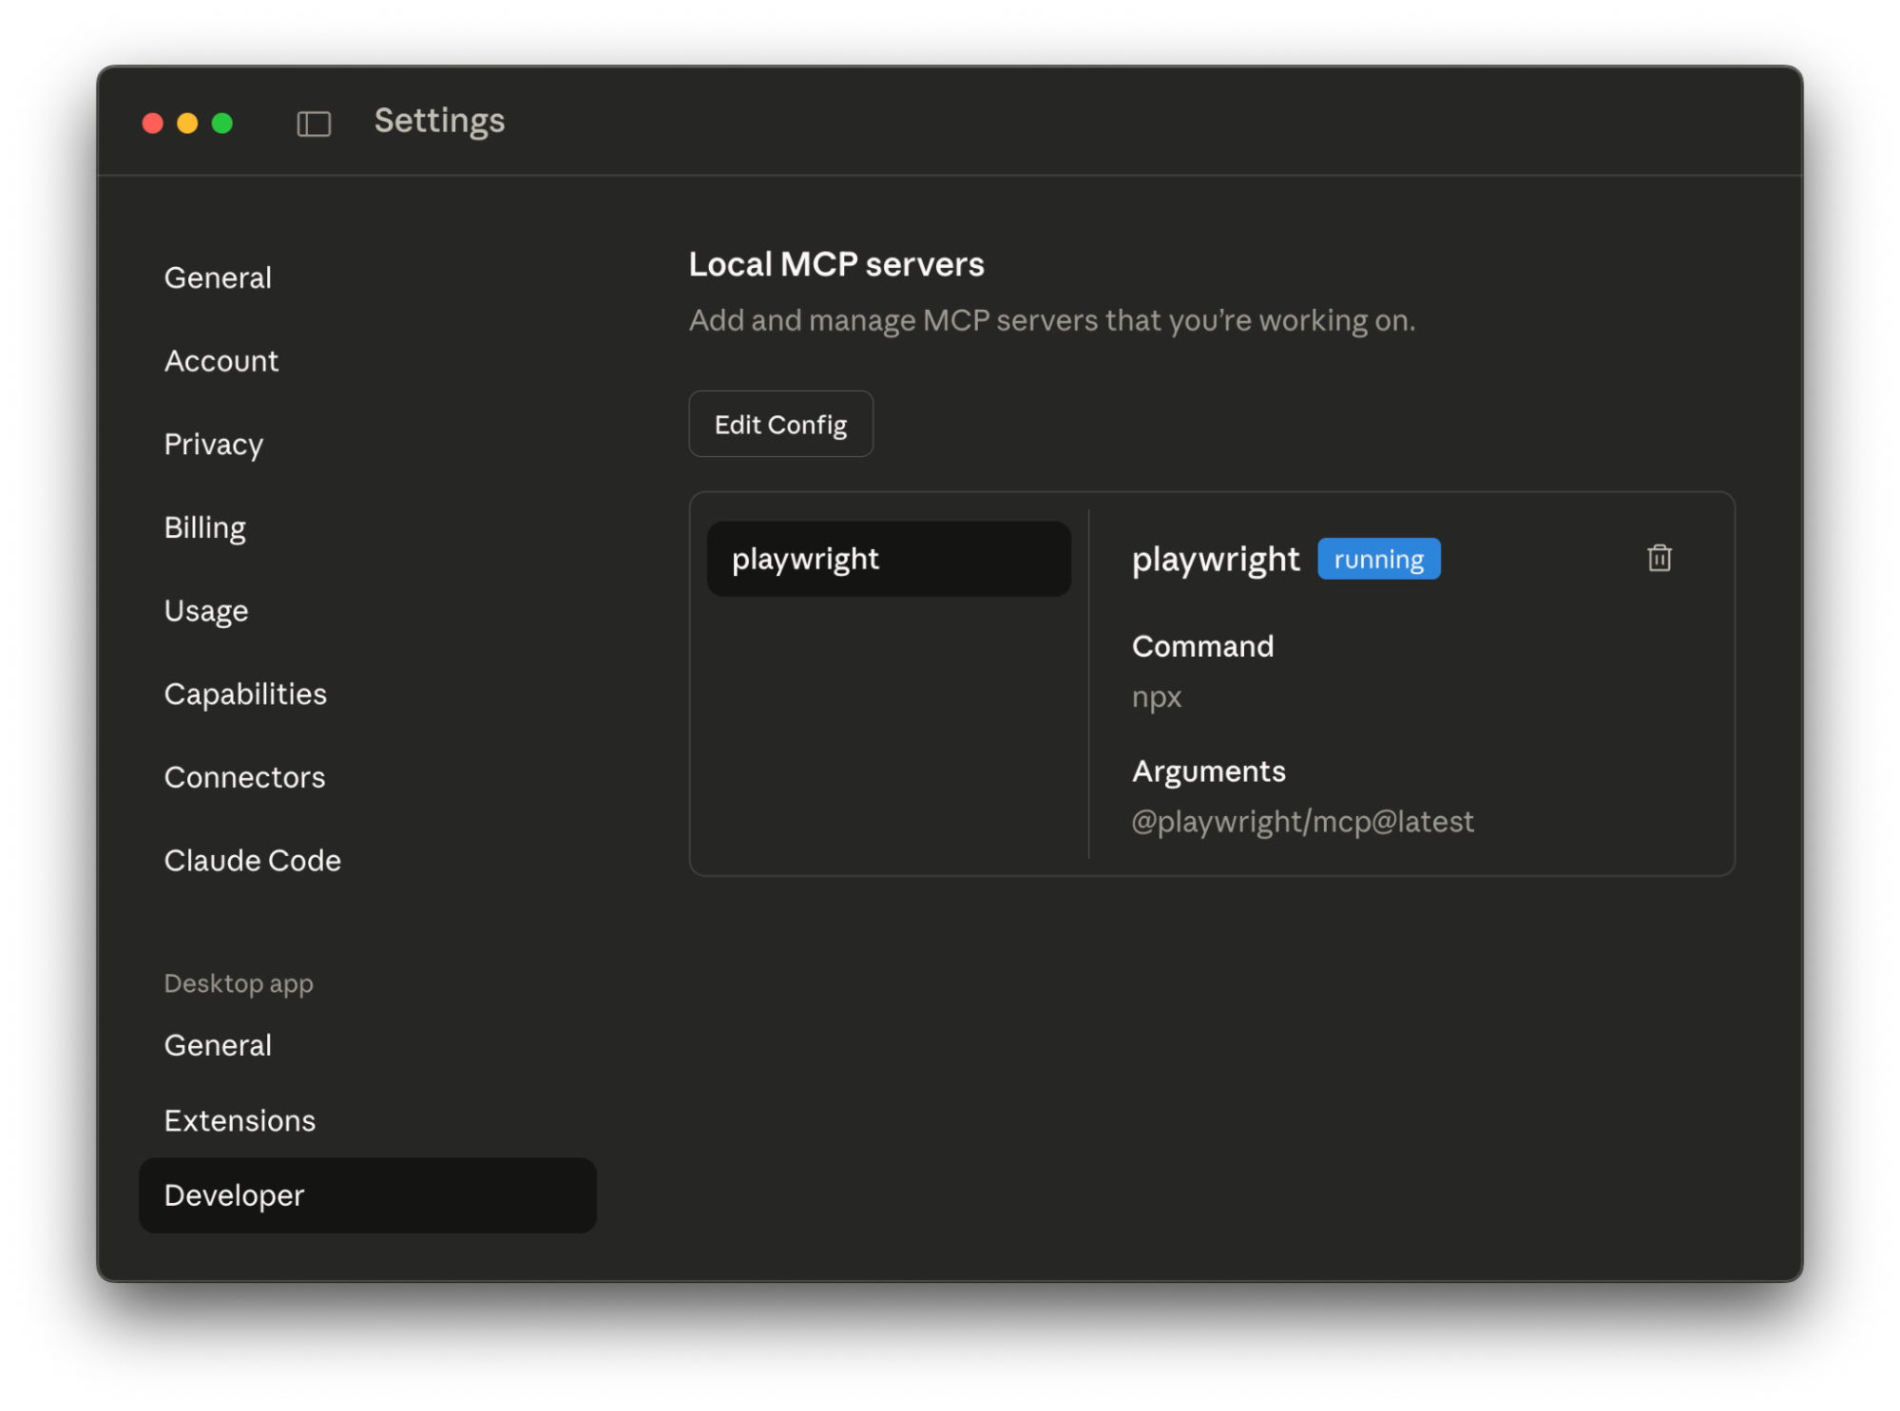Open the Privacy settings section
Viewport: 1900px width, 1411px height.
(x=214, y=444)
